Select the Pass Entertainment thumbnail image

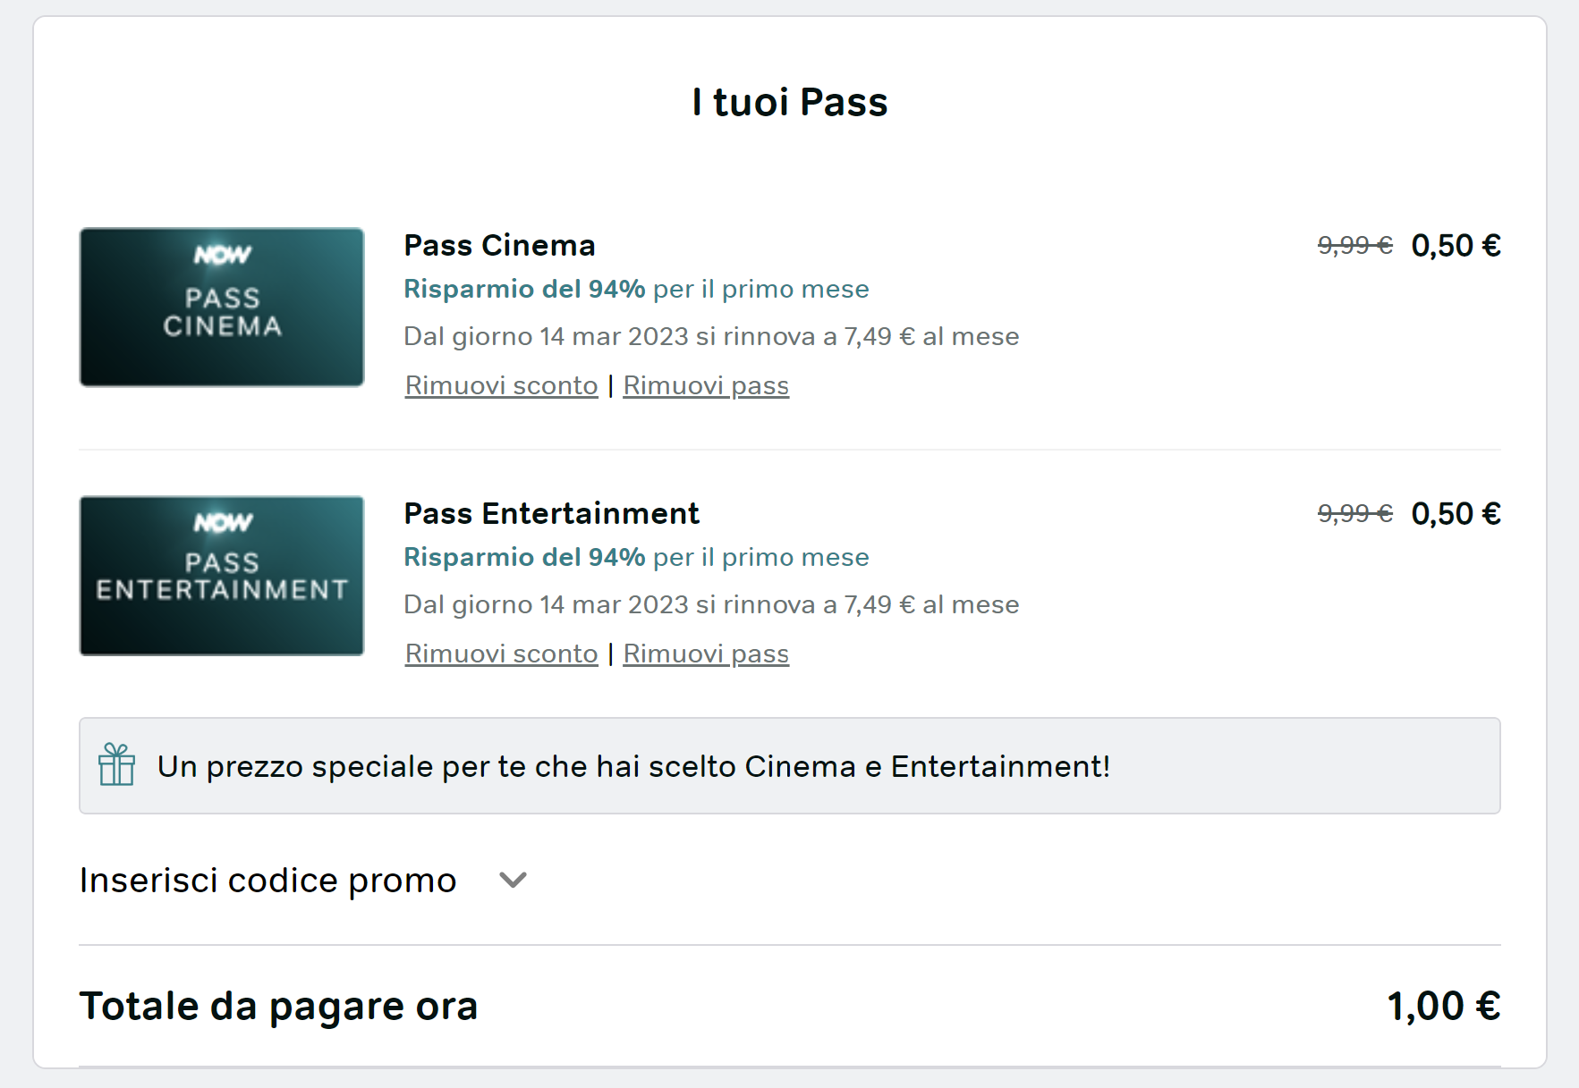tap(222, 576)
